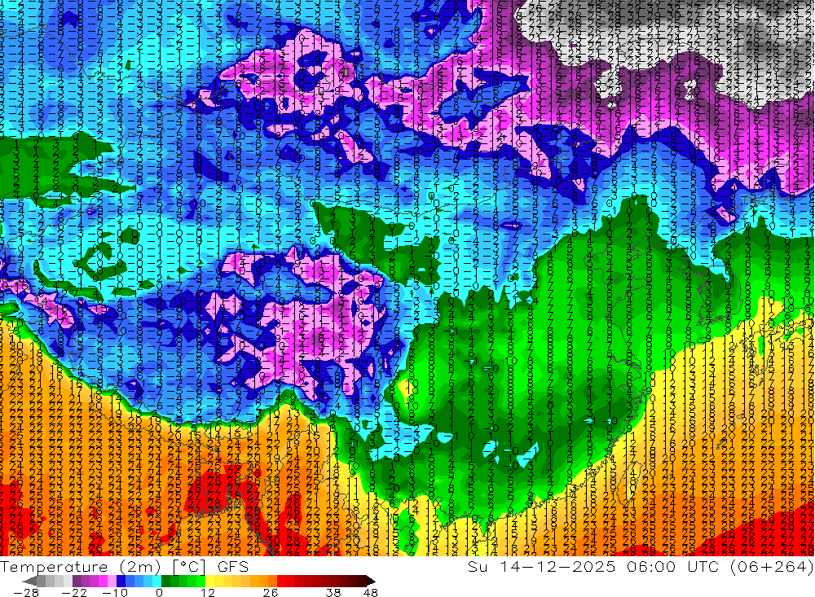Click the "-28" legend label

[26, 593]
